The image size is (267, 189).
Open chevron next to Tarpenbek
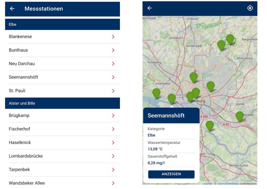click(x=113, y=170)
